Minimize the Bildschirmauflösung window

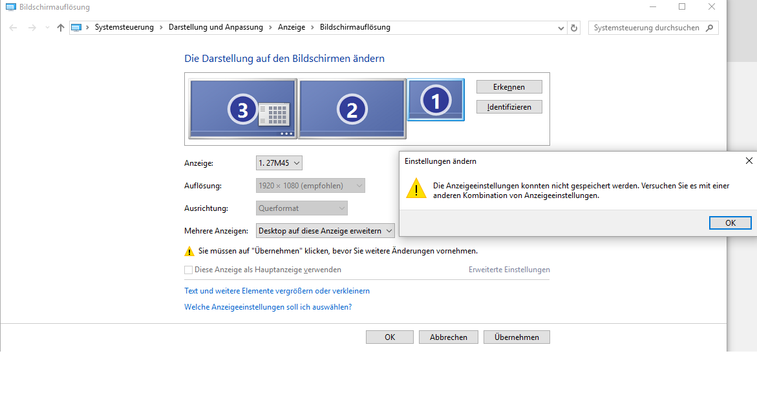click(x=653, y=6)
